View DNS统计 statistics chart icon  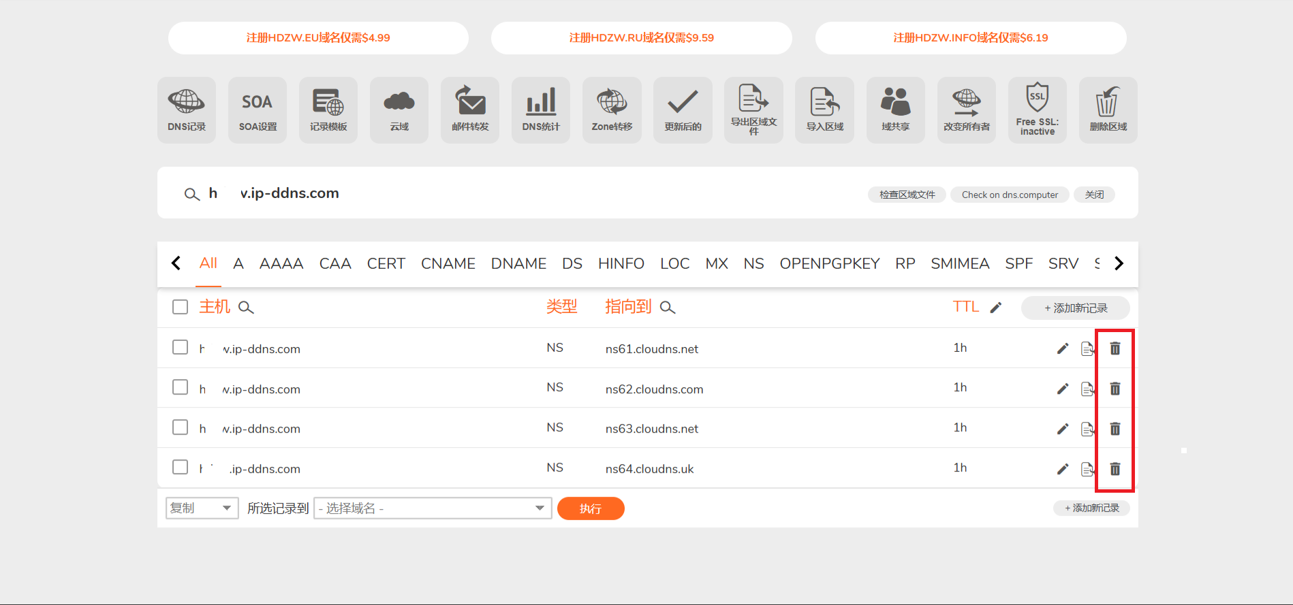coord(541,110)
